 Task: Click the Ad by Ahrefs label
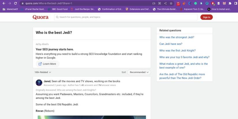tap(42, 44)
